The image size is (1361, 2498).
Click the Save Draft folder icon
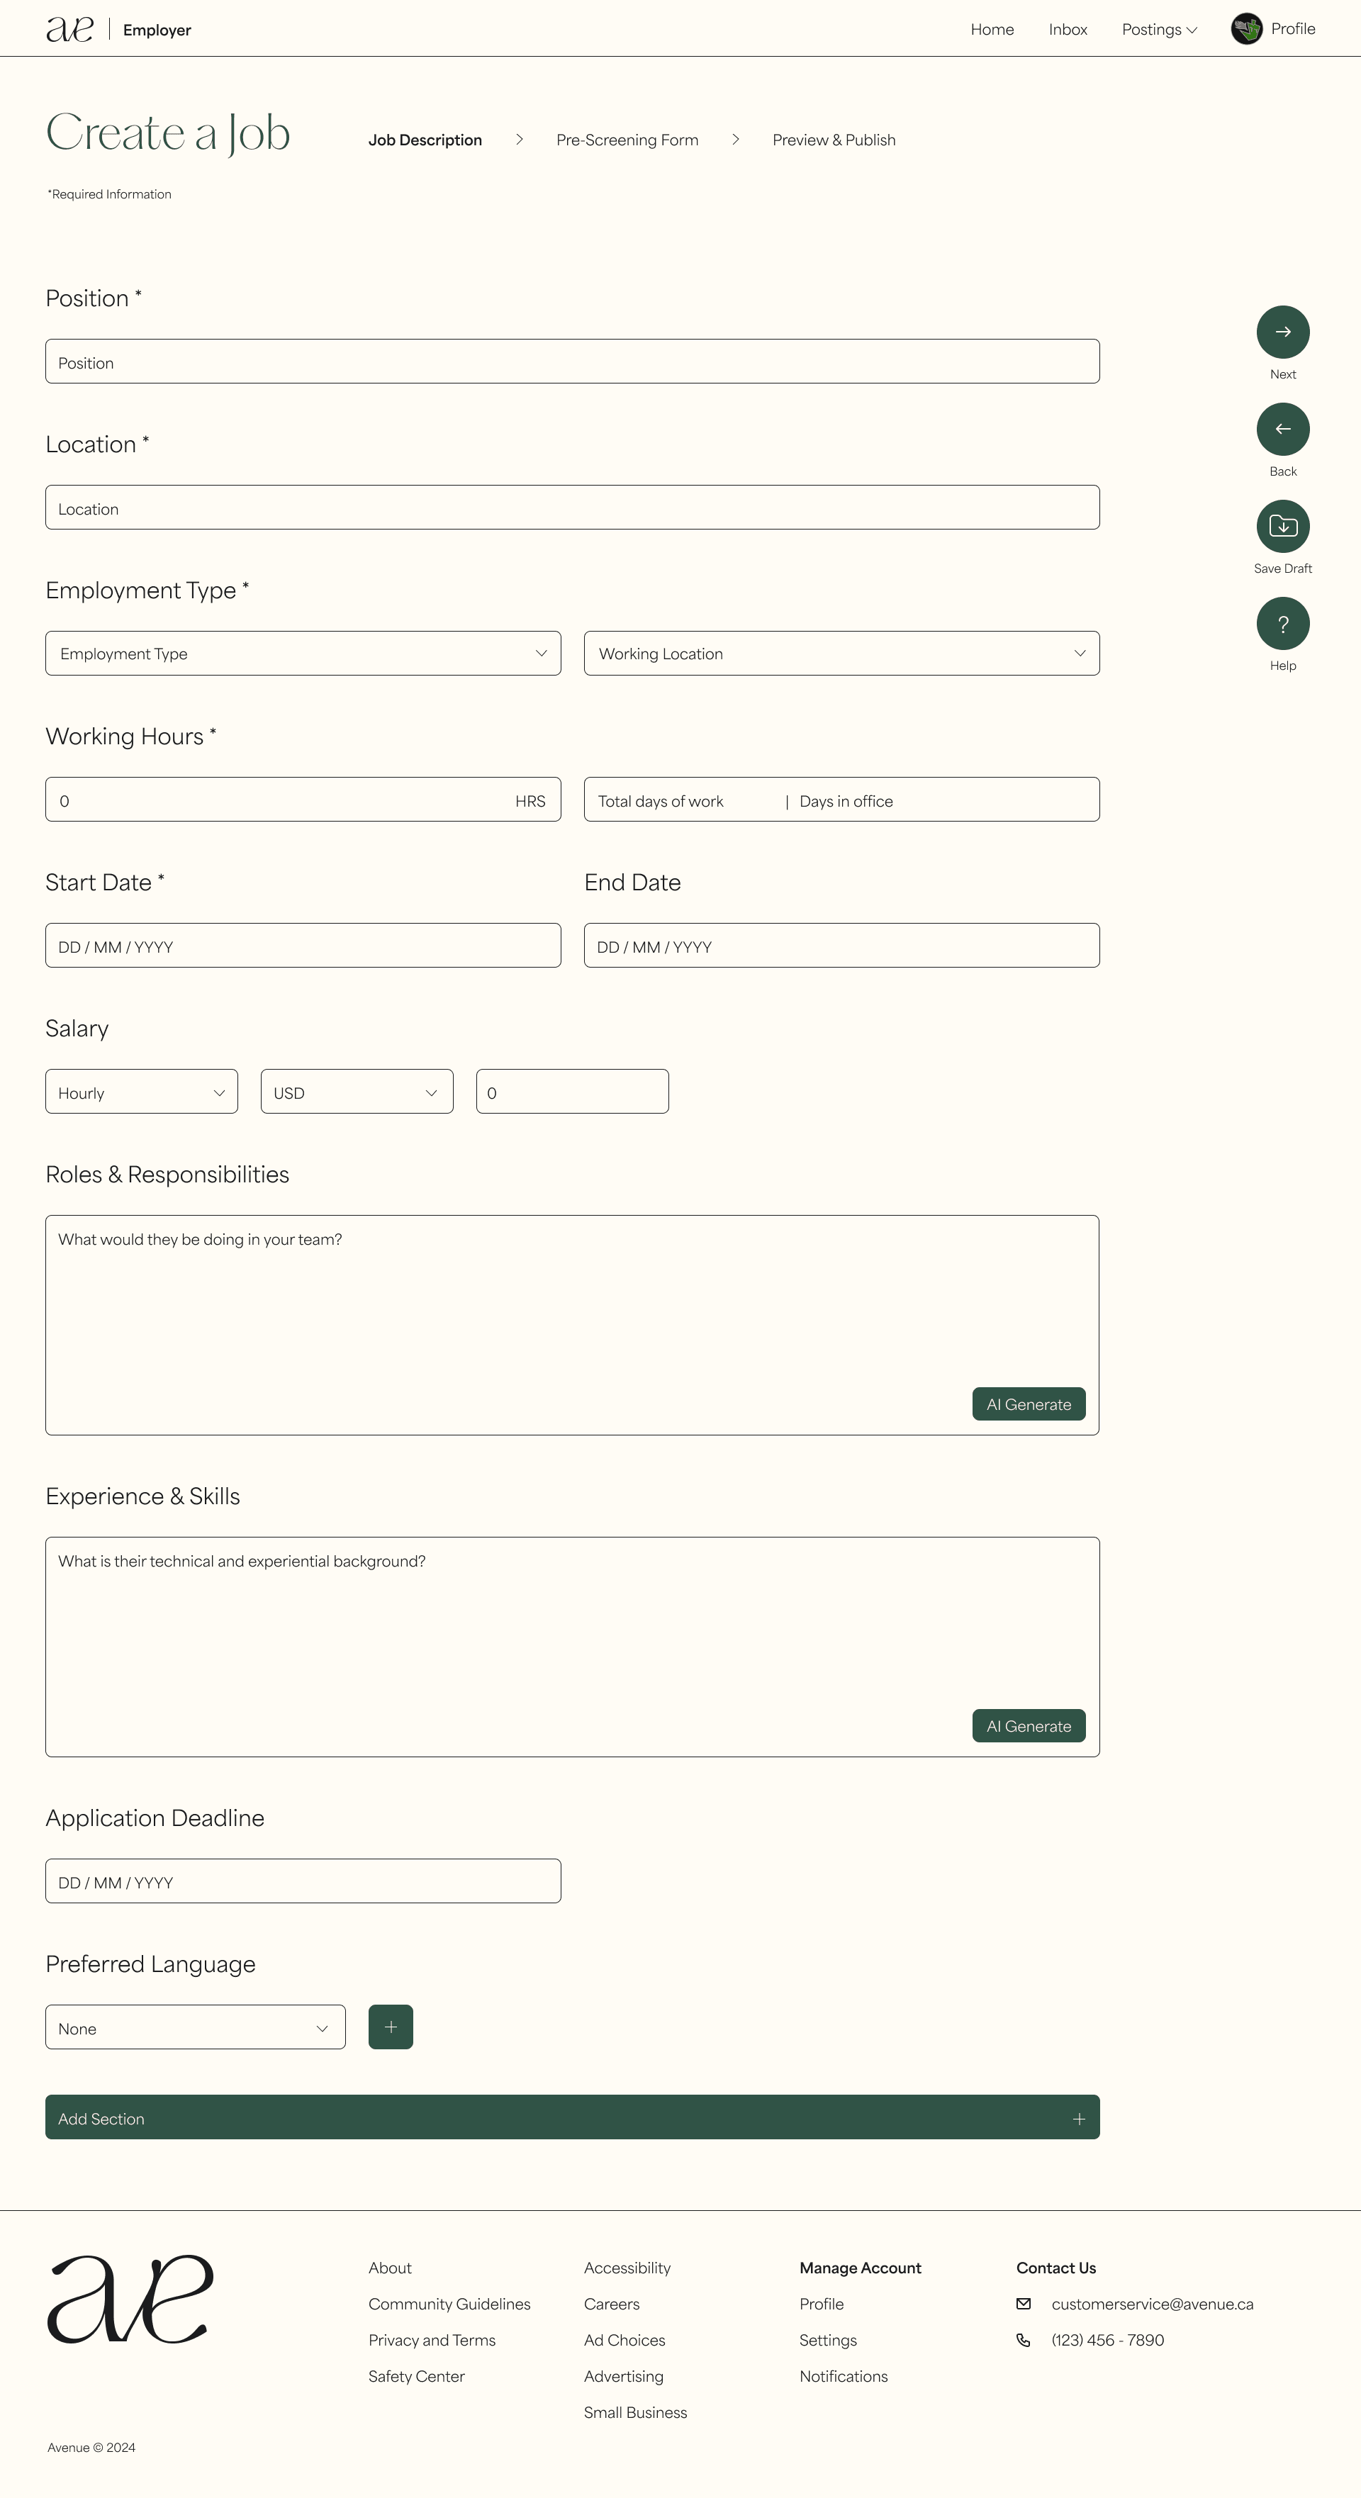point(1282,525)
